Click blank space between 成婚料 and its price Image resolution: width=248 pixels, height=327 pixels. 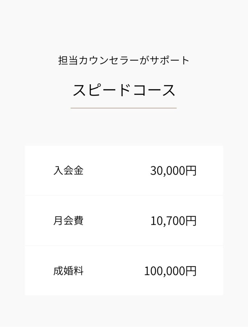114,271
